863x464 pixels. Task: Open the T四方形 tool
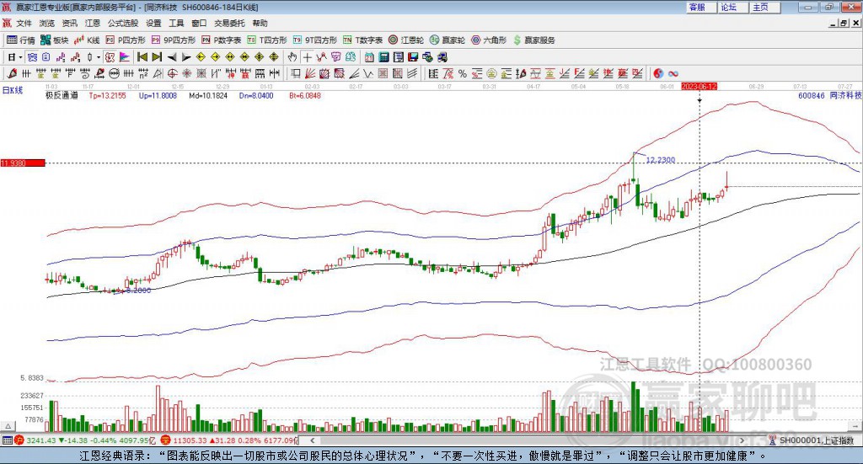pos(267,40)
